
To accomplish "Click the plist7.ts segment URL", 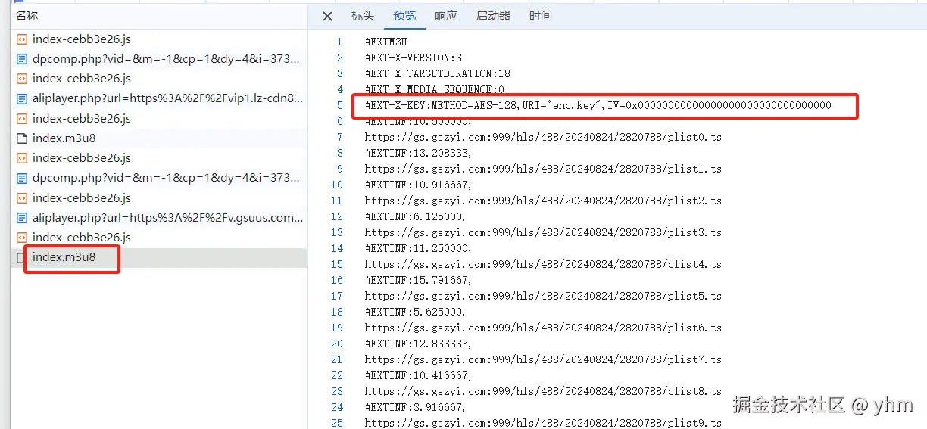I will [543, 359].
